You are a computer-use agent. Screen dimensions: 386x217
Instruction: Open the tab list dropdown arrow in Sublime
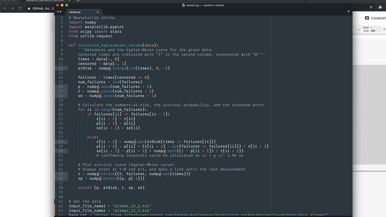click(x=348, y=12)
